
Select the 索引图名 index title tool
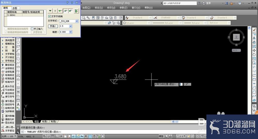point(8,101)
